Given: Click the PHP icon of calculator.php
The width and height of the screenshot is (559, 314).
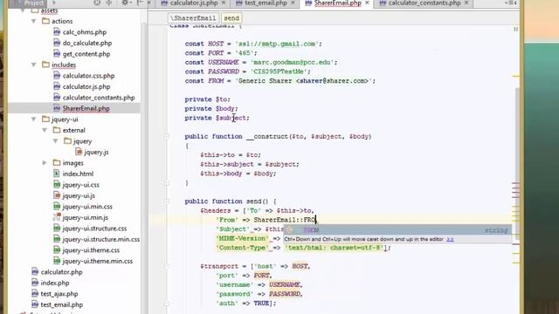Looking at the screenshot, I should tap(35, 272).
